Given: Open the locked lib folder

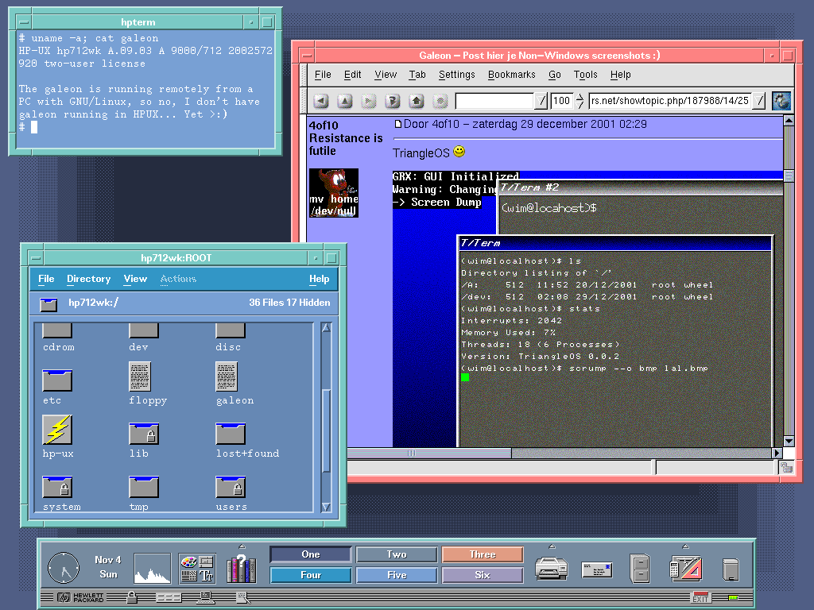Looking at the screenshot, I should coord(144,433).
